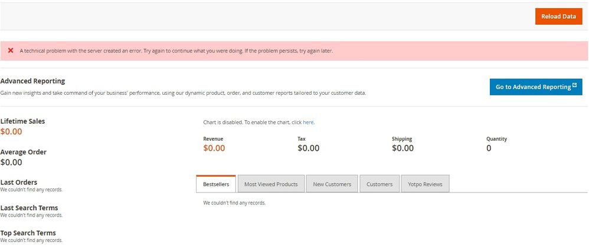Click the external-link icon on Advanced Reporting button
The image size is (589, 252).
pos(574,85)
